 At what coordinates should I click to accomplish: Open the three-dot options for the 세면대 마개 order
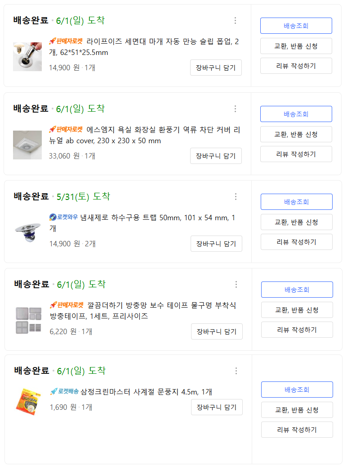tap(235, 20)
